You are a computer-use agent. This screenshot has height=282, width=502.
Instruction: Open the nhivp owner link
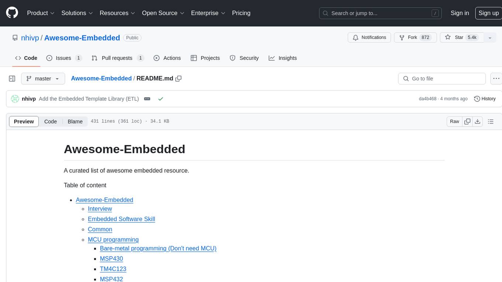(30, 38)
